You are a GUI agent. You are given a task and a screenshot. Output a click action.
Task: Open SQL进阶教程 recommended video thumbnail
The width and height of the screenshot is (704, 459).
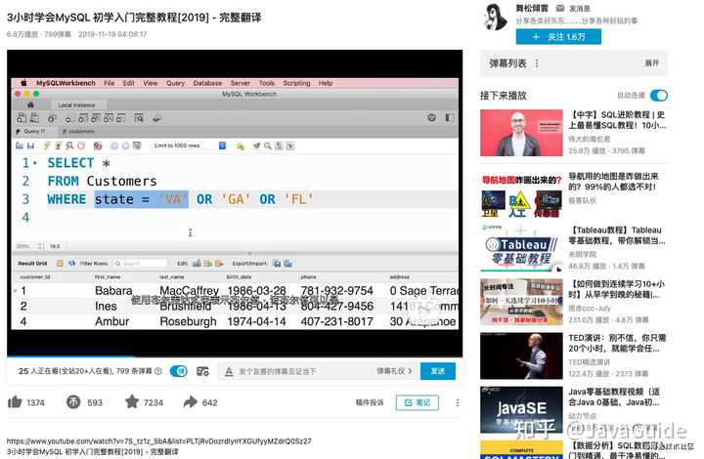pos(521,133)
